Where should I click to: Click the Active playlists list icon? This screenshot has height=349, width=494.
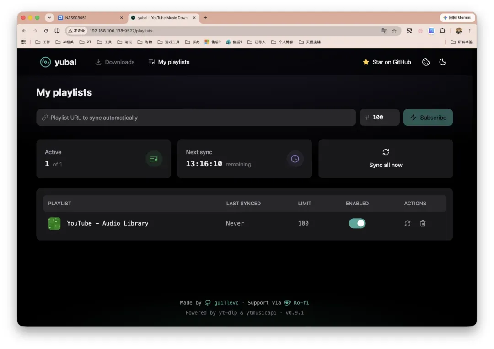pos(154,158)
